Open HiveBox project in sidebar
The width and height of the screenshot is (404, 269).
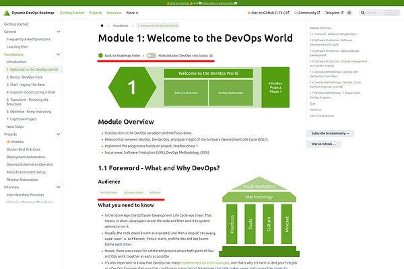17,142
